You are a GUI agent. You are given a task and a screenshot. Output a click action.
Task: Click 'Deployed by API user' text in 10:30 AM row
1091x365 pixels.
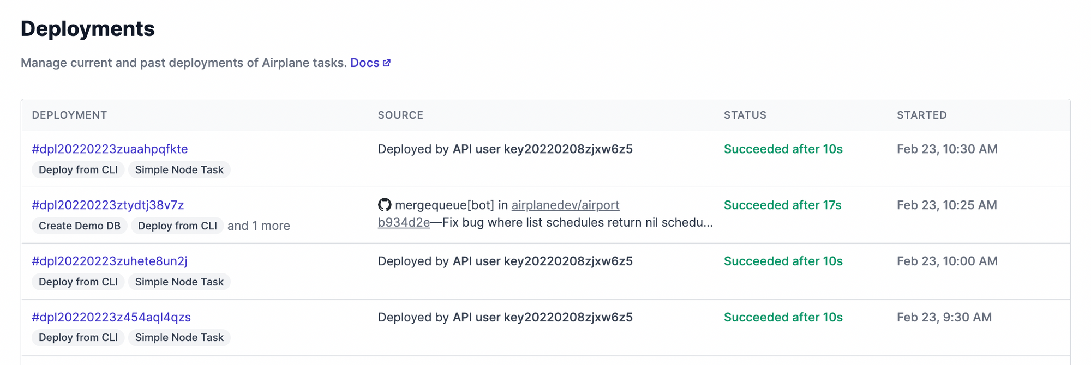point(505,149)
